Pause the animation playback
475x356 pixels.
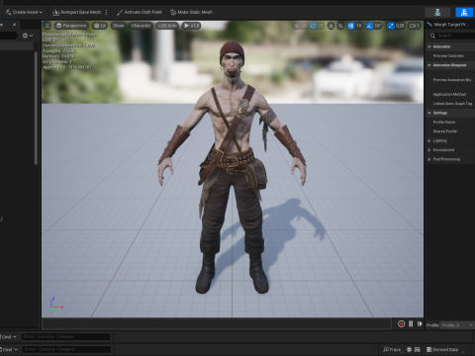[411, 324]
